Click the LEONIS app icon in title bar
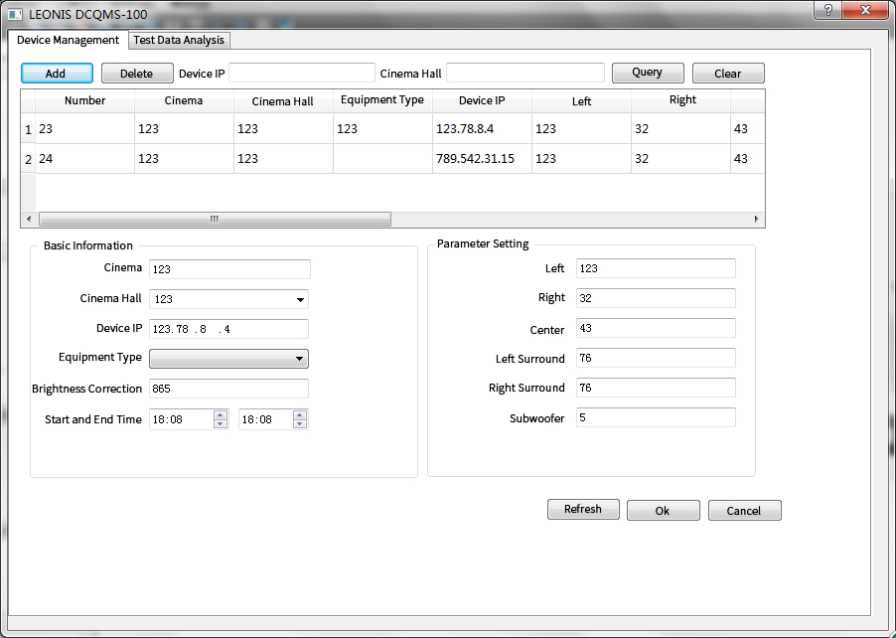896x638 pixels. pyautogui.click(x=15, y=15)
